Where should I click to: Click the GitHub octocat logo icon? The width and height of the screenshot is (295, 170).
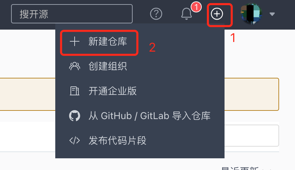coord(75,116)
